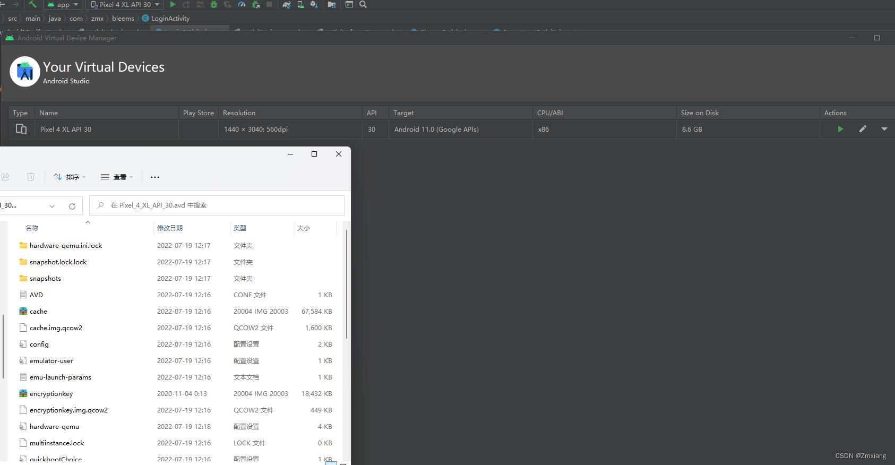The width and height of the screenshot is (895, 465).
Task: Minimize the Android Virtual Device Manager window
Action: [851, 38]
